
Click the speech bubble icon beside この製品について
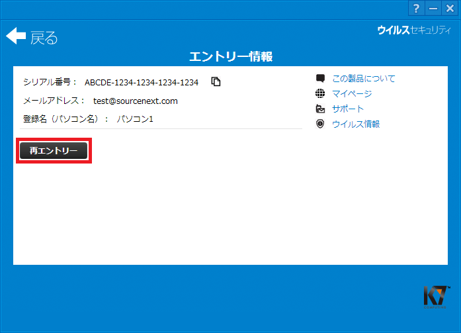320,78
